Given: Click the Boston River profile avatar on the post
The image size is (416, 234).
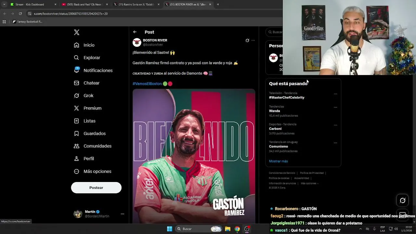Looking at the screenshot, I should point(137,42).
